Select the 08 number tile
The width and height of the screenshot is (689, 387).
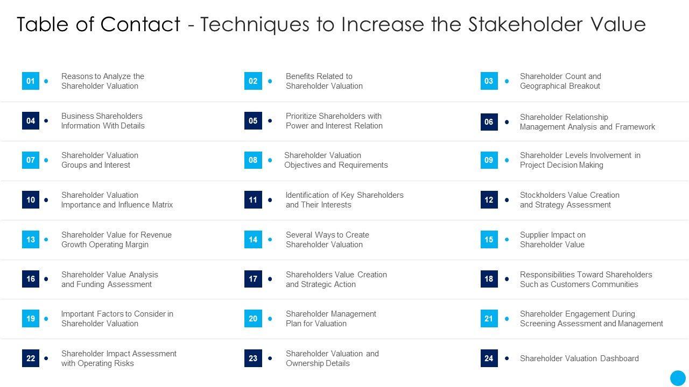253,160
